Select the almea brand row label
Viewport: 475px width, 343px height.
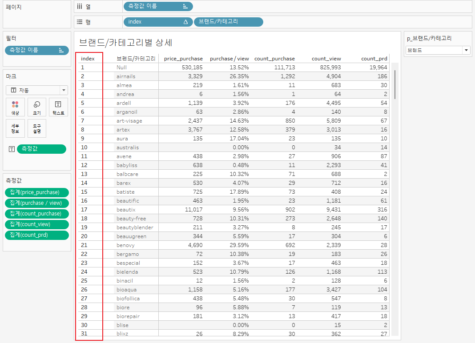(124, 85)
